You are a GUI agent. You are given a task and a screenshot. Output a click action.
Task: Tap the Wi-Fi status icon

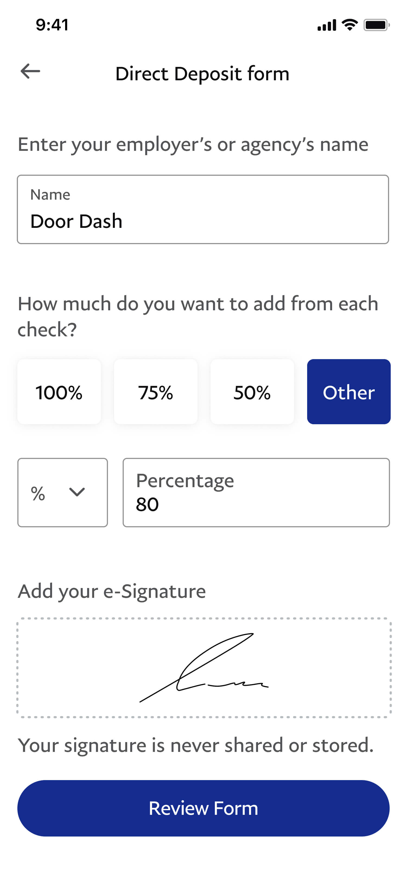(x=349, y=25)
